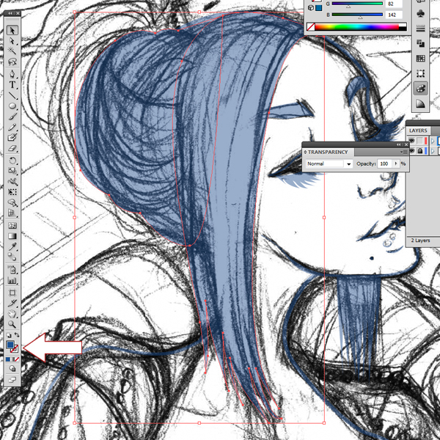Select the Warp tool

pos(12,182)
